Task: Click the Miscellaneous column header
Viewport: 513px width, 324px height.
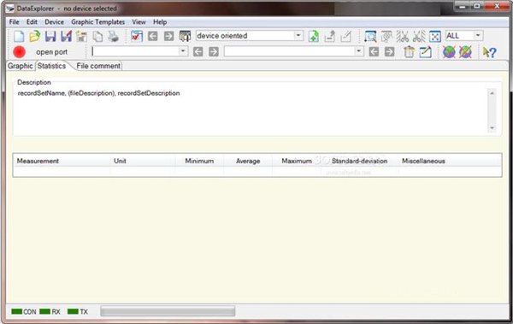Action: pos(423,161)
